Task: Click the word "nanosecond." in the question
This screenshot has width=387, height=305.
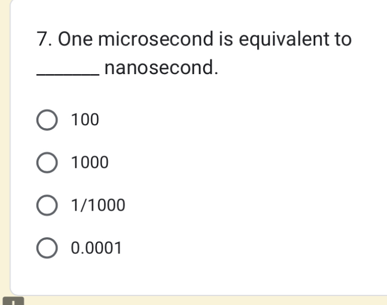Action: 162,68
